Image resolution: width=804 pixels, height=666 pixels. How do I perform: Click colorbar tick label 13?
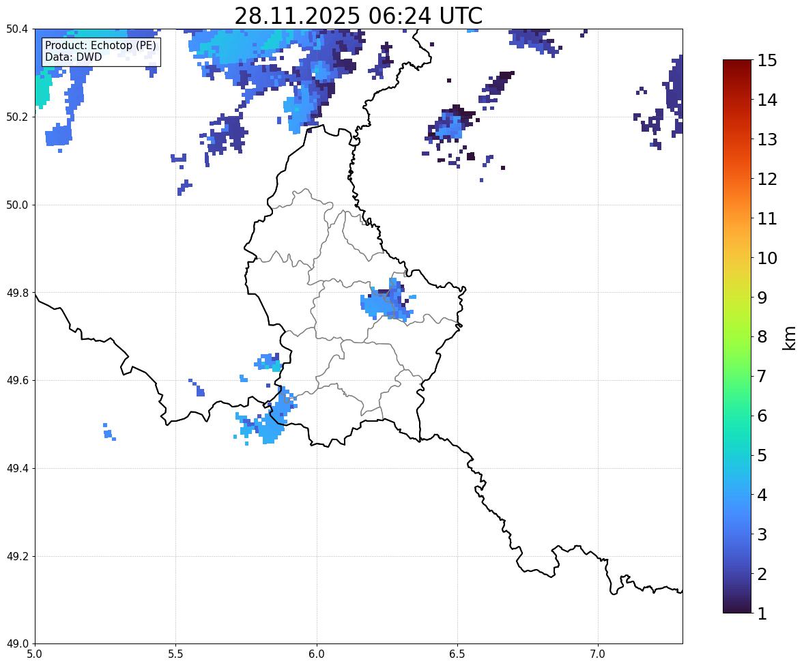pyautogui.click(x=768, y=139)
